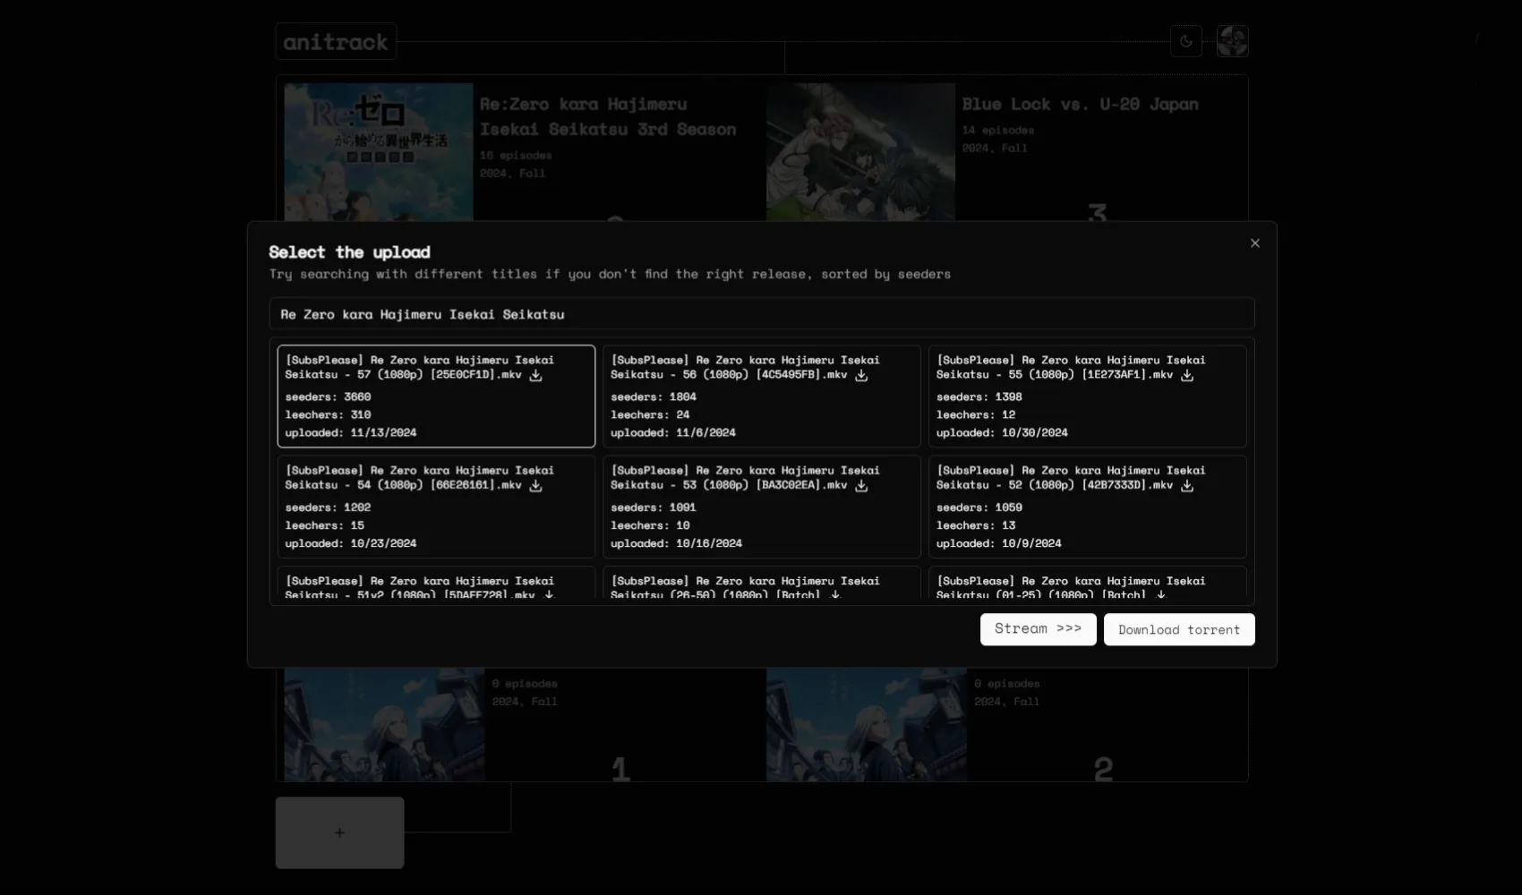Select SubsPlease episode 54 upload card
The height and width of the screenshot is (895, 1522).
(436, 507)
